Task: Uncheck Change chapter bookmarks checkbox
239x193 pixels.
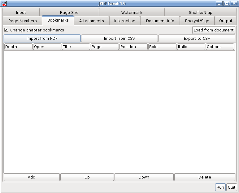Action: click(6, 30)
